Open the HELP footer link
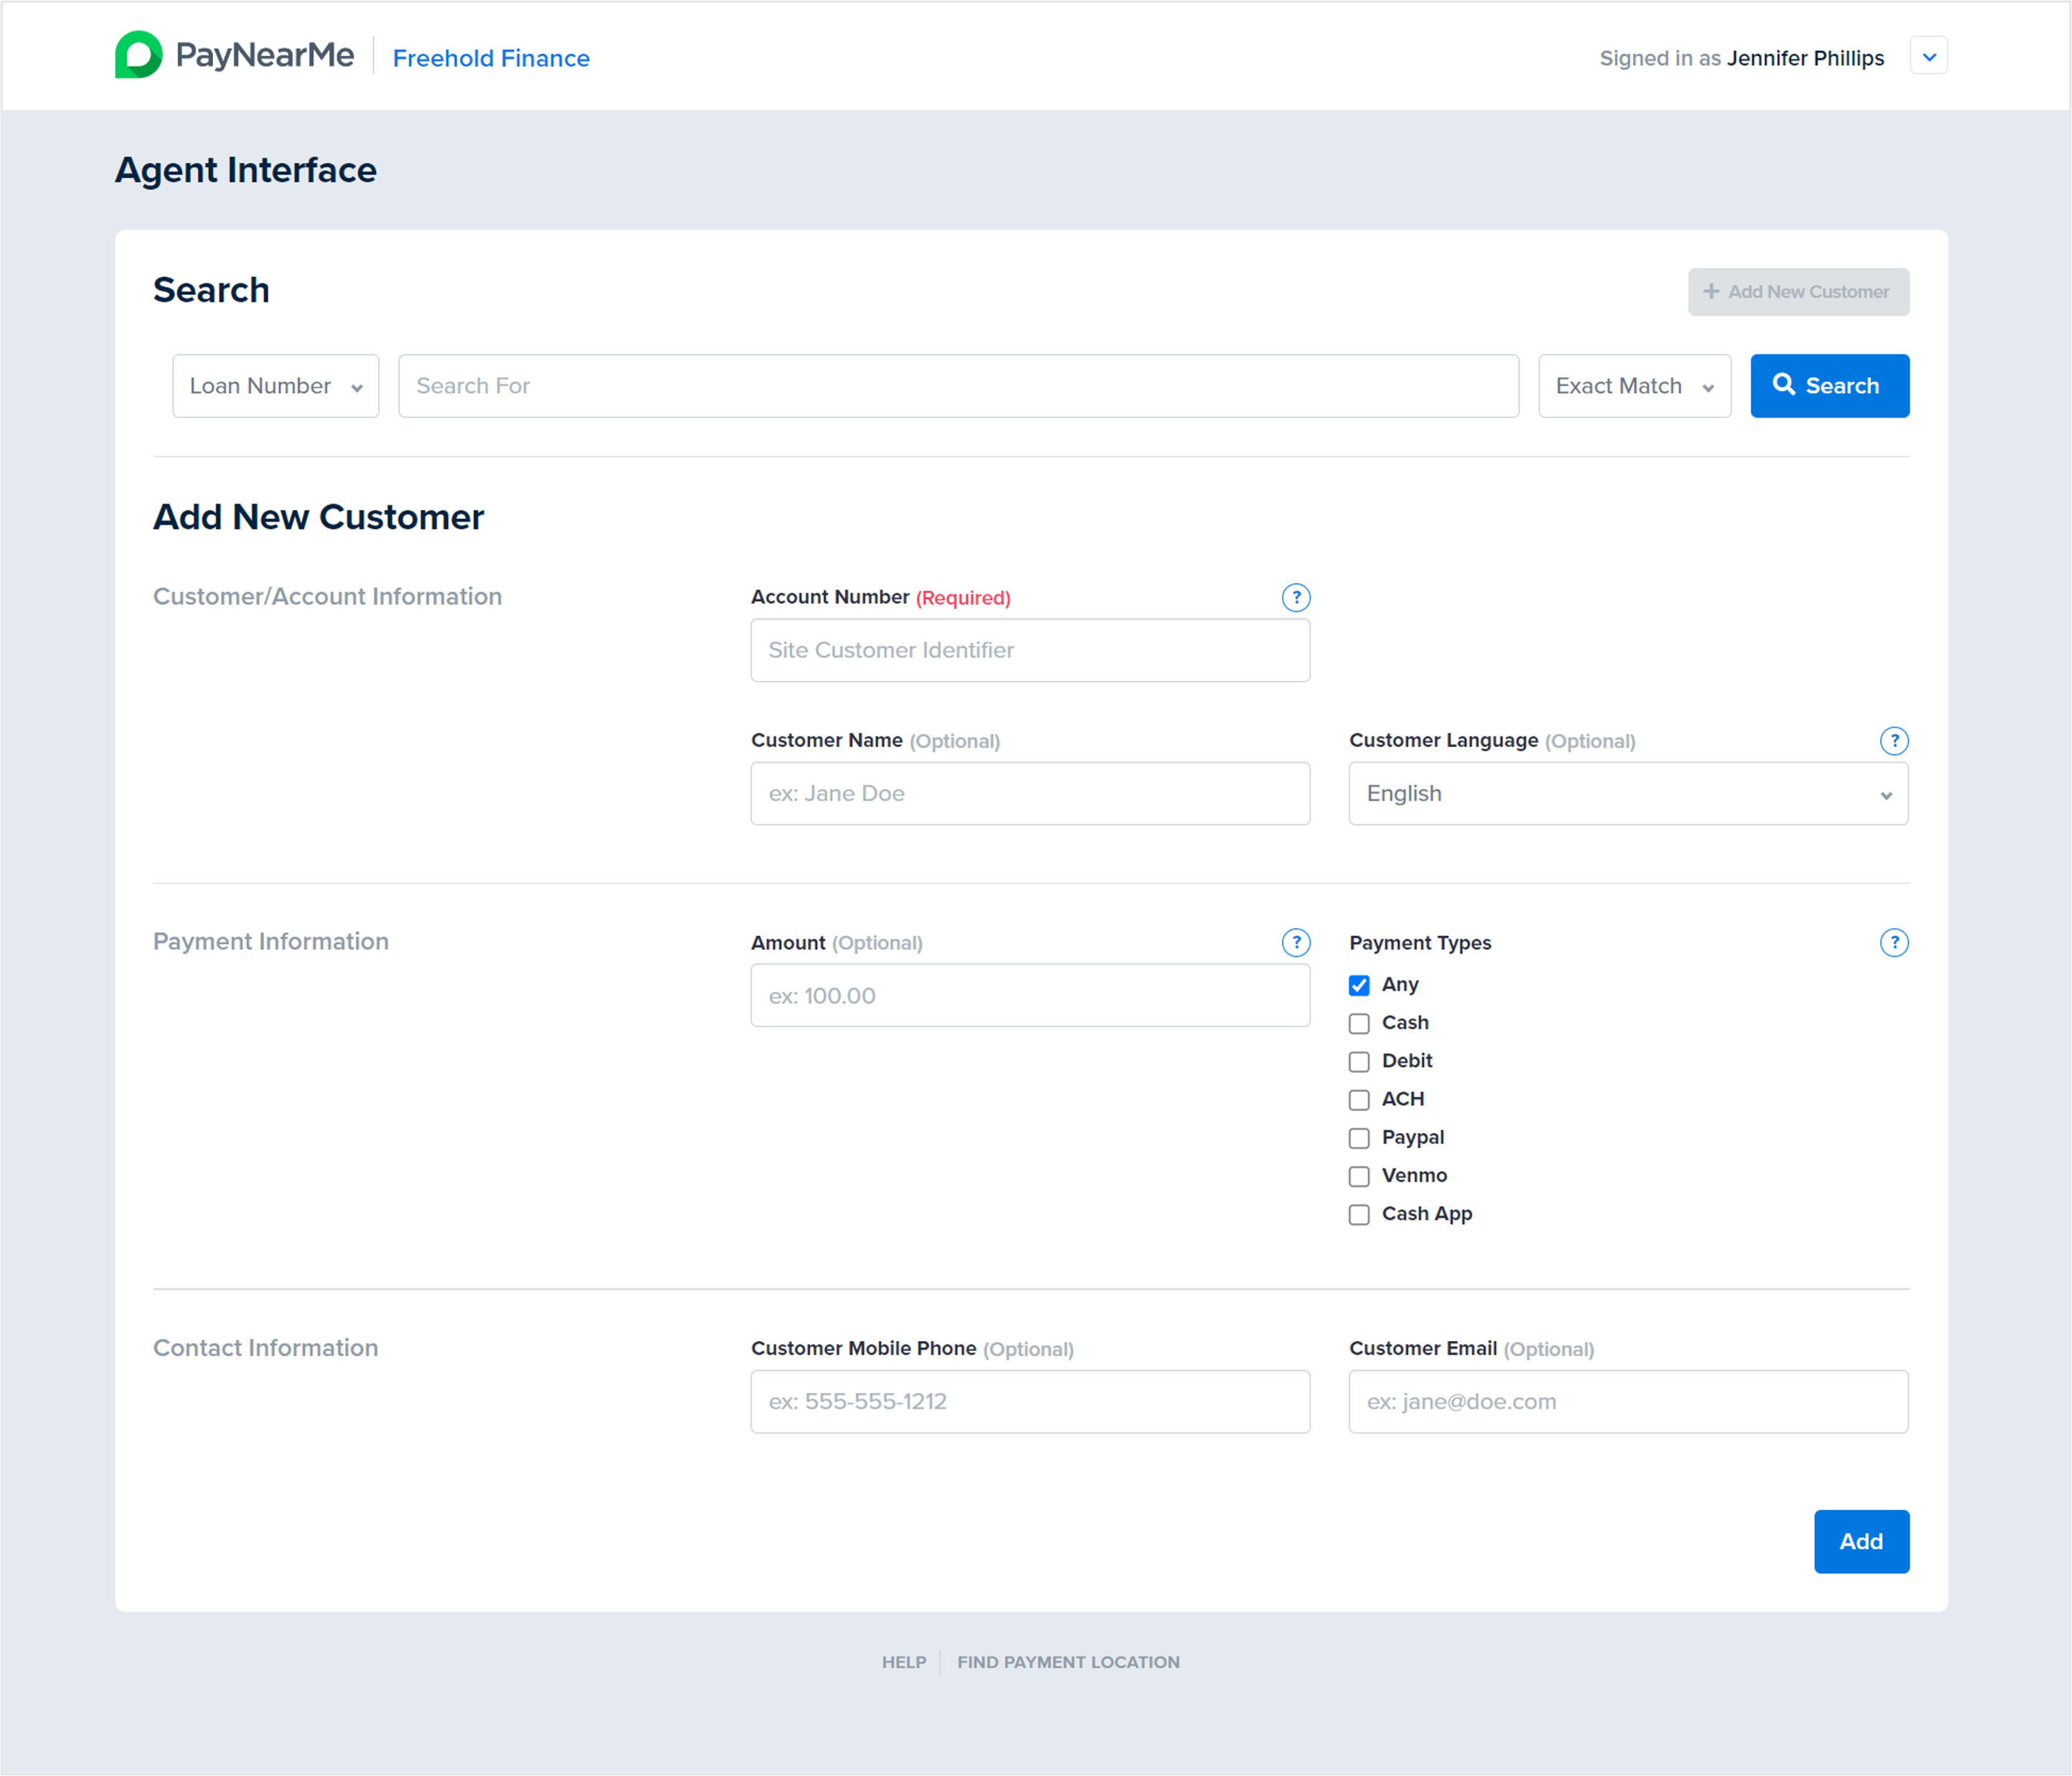Screen dimensions: 2072x1776 [x=903, y=1662]
